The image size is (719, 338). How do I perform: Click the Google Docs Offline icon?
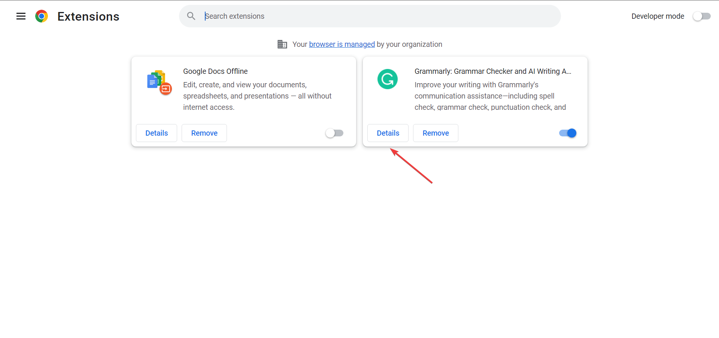click(x=159, y=82)
